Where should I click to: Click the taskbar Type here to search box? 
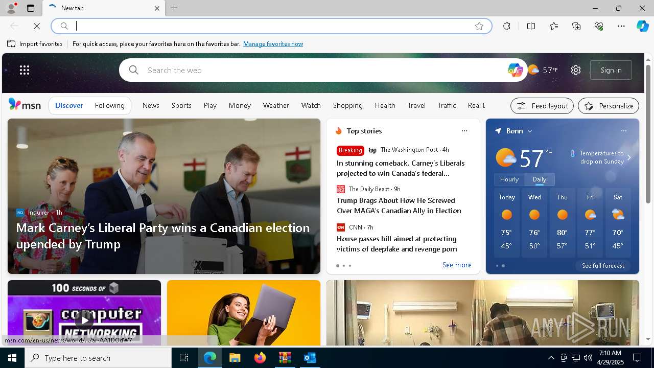click(98, 358)
